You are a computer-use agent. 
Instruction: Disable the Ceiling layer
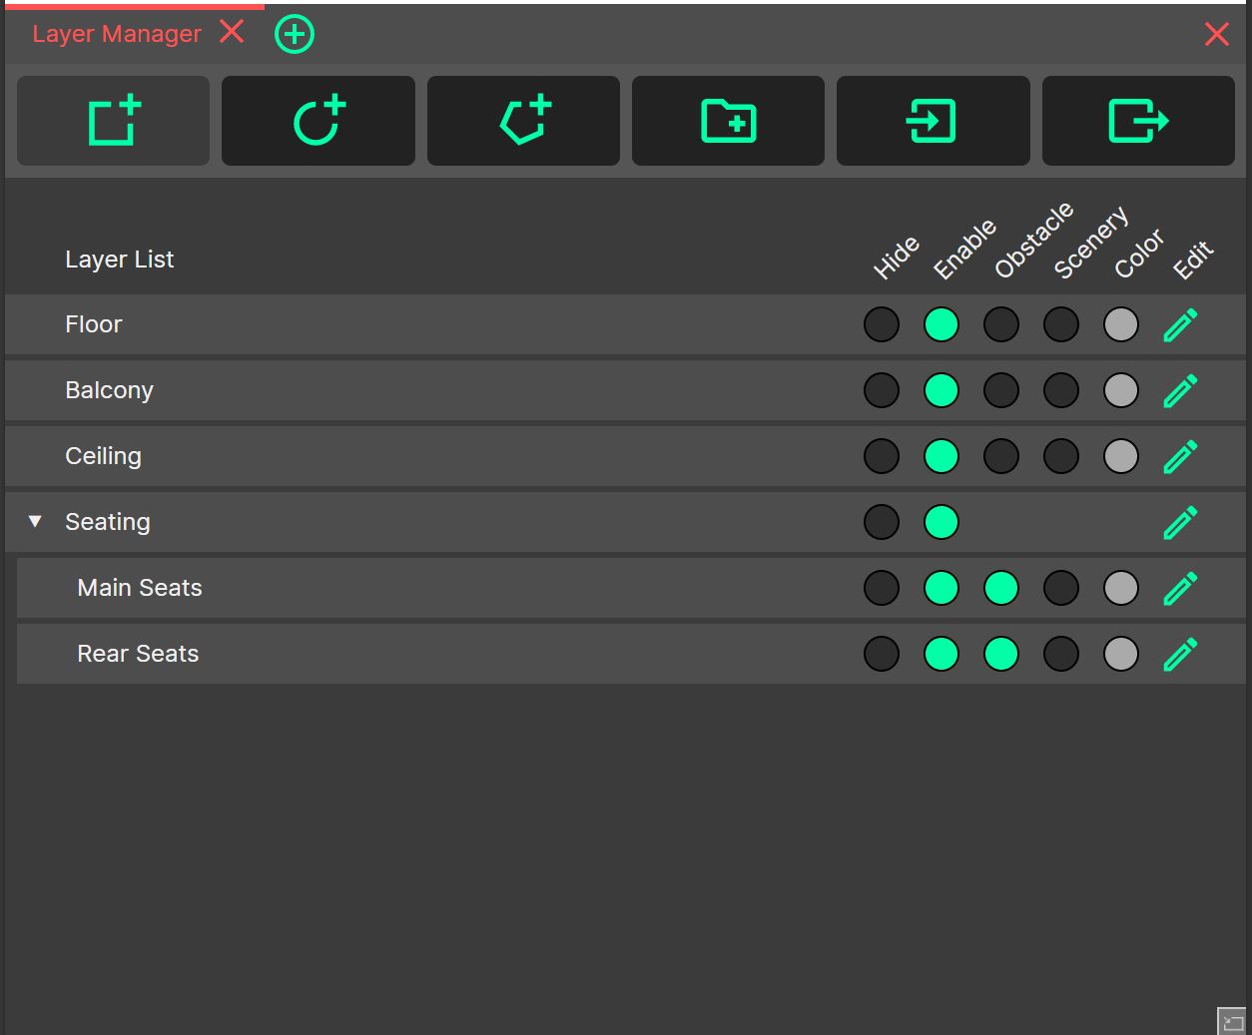(x=940, y=456)
